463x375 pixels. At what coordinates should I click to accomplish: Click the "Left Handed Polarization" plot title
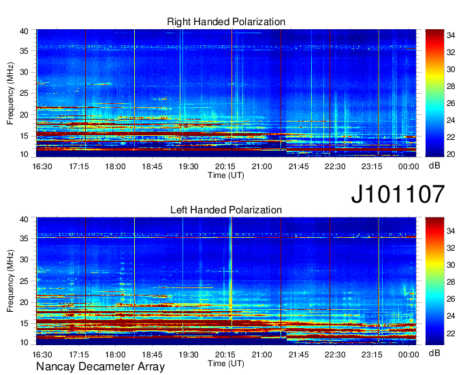[226, 210]
